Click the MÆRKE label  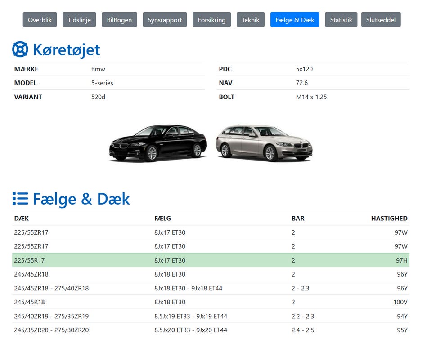point(26,69)
